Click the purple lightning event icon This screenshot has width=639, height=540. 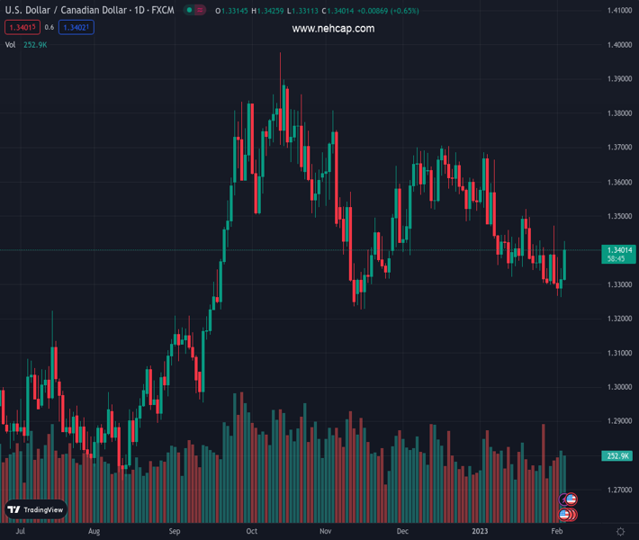point(563,499)
